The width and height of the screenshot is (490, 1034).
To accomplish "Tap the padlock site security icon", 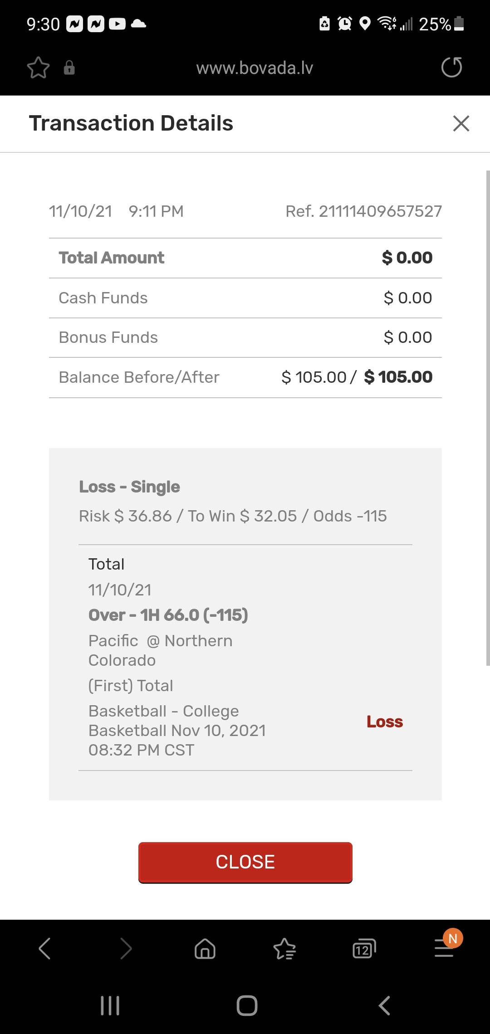I will (69, 68).
